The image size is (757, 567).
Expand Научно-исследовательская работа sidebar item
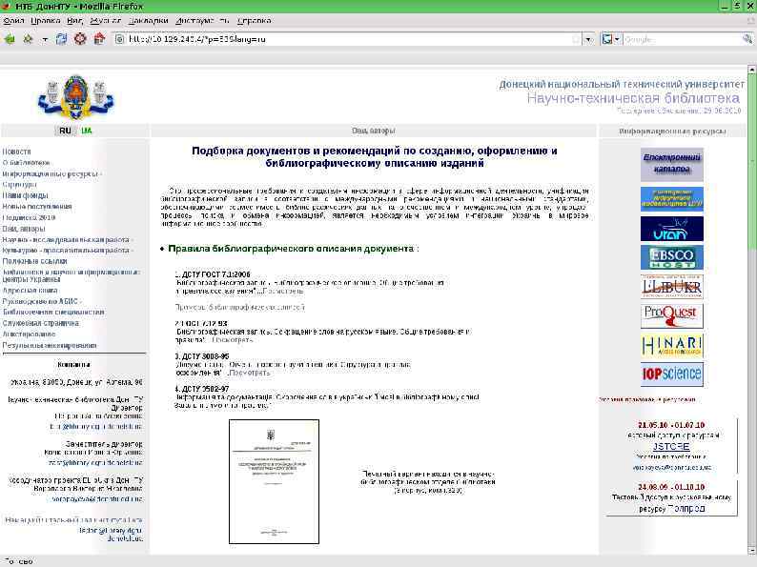click(x=68, y=239)
